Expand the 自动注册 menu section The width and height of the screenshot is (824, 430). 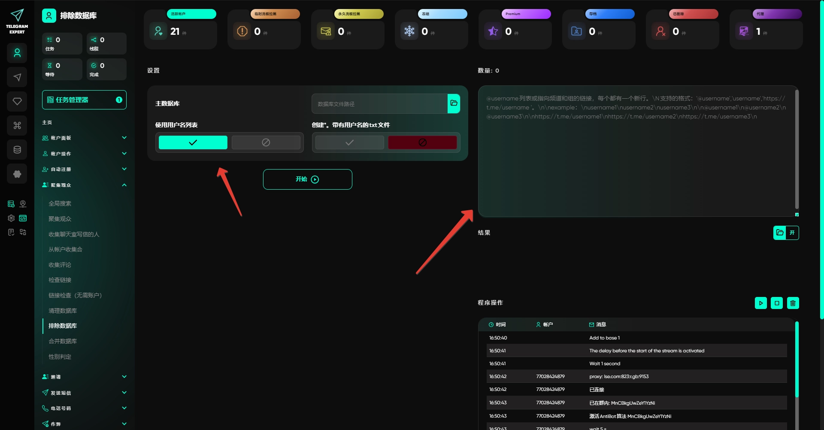coord(84,169)
